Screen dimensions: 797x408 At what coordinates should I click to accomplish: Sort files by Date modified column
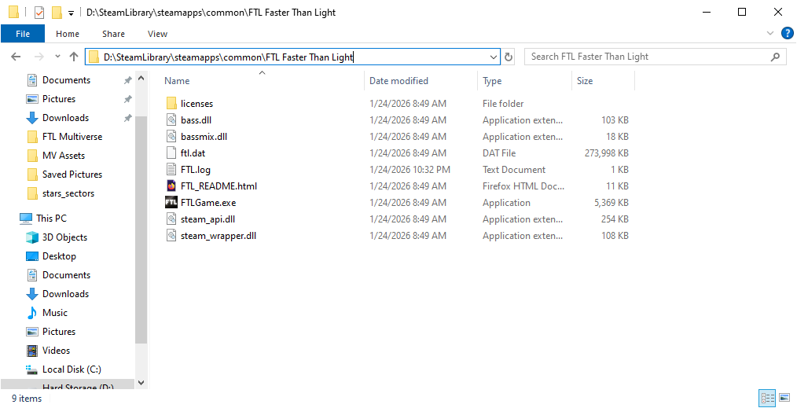click(398, 81)
